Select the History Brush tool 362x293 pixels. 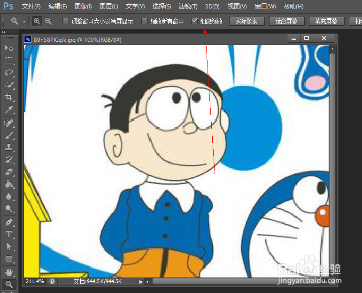(x=9, y=160)
